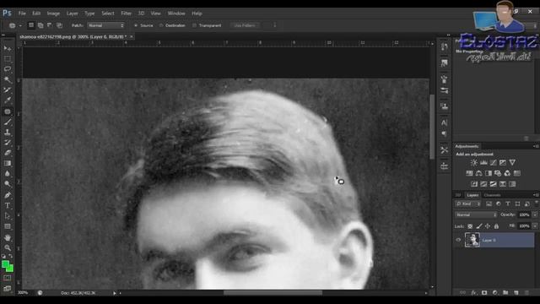This screenshot has width=540, height=304.
Task: Open the Patch mode dropdown
Action: pos(105,25)
